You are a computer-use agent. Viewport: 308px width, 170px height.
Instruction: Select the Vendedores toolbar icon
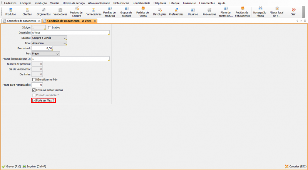[60, 11]
